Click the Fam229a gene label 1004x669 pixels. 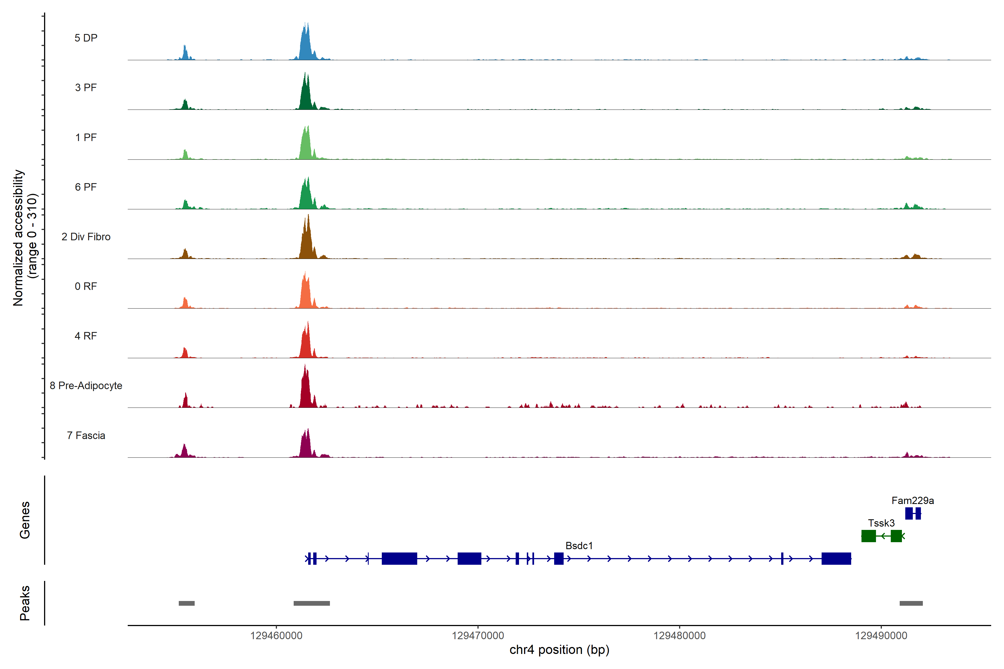(x=913, y=500)
